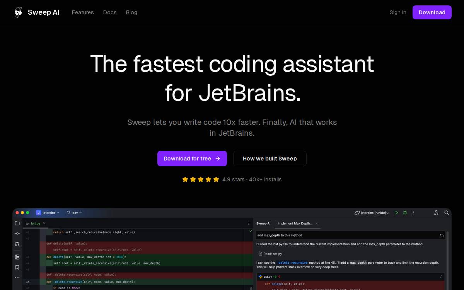Click the 4.9 stars · 40k+ installs text
The height and width of the screenshot is (290, 464).
[x=252, y=179]
